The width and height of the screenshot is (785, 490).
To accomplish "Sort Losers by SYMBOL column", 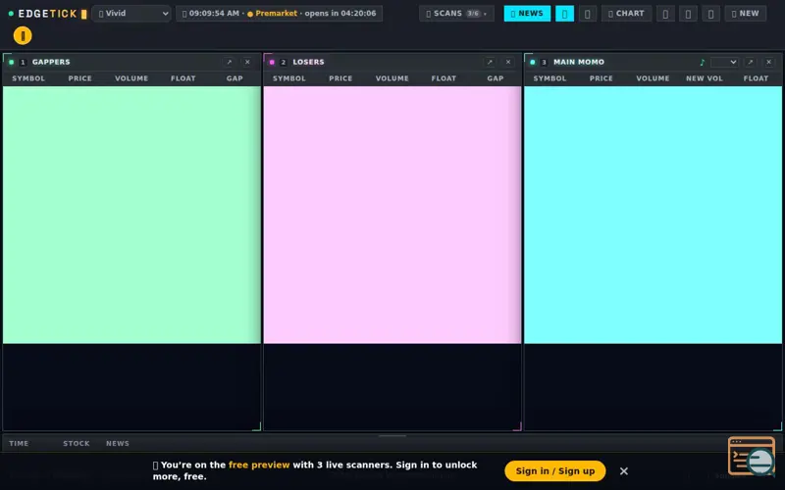I will point(289,78).
